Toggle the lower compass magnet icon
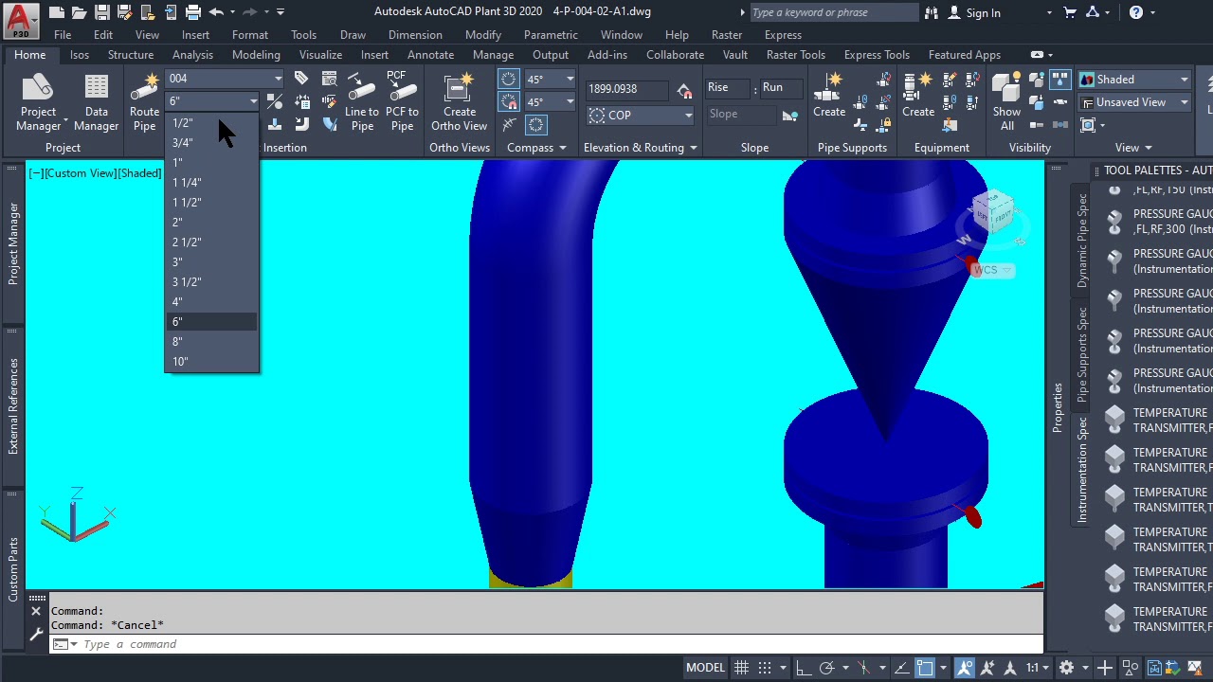Image resolution: width=1213 pixels, height=682 pixels. pyautogui.click(x=509, y=102)
